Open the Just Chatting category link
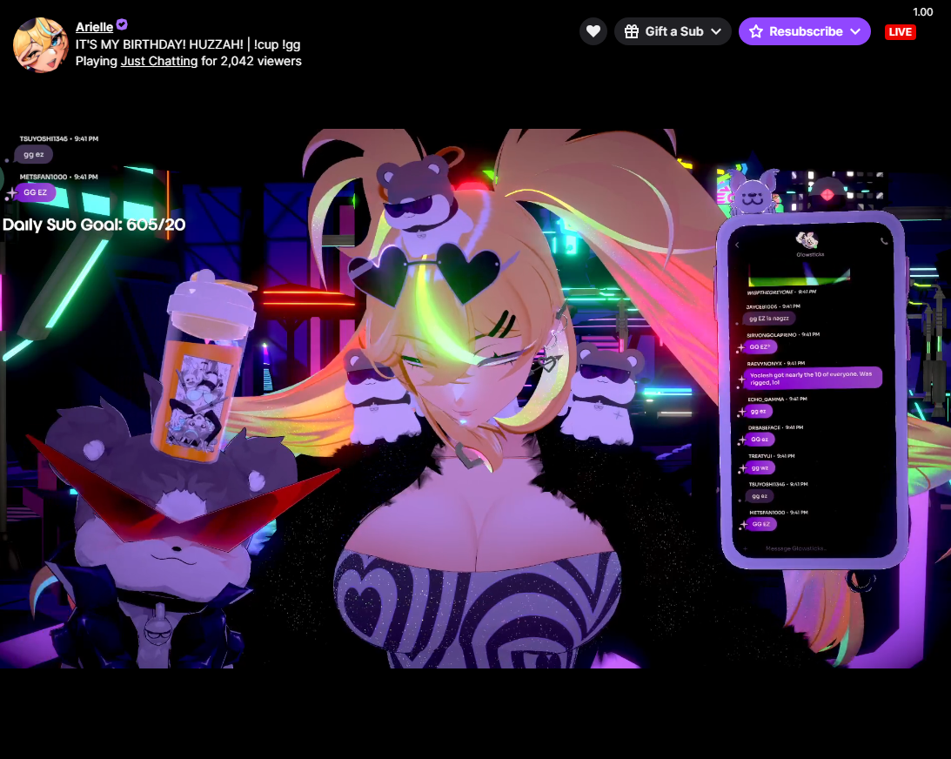951x759 pixels. pos(159,61)
